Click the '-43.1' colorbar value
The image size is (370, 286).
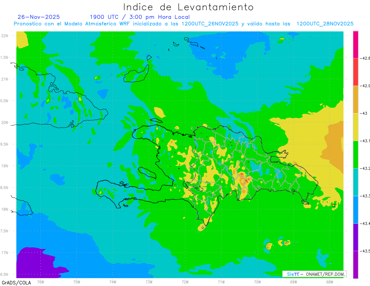(x=365, y=141)
